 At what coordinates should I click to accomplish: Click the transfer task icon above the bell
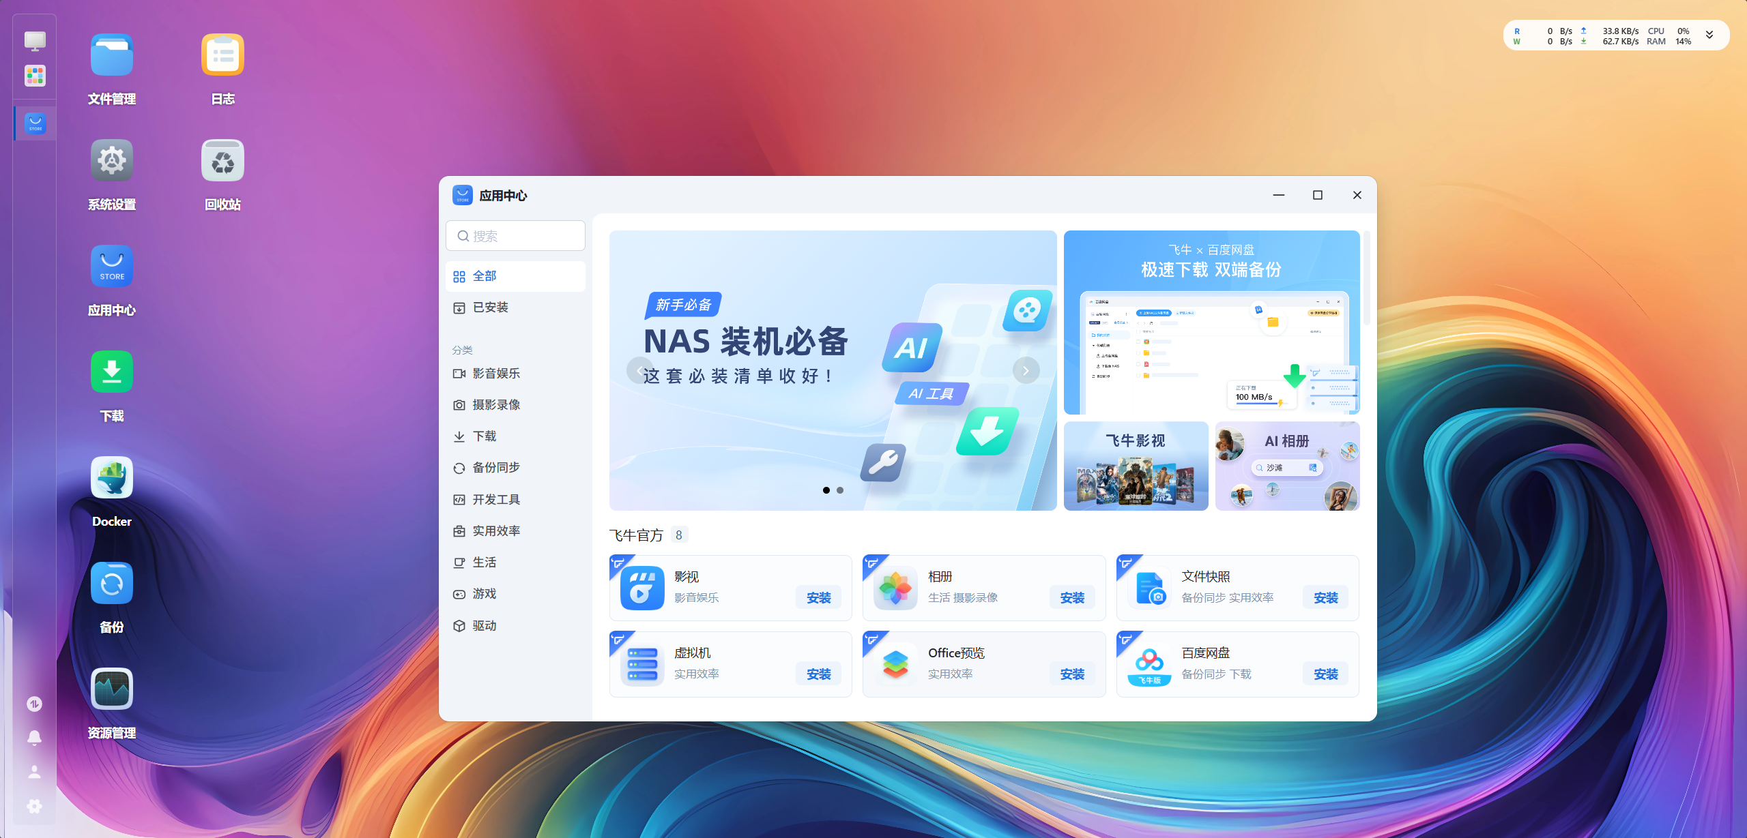point(35,704)
